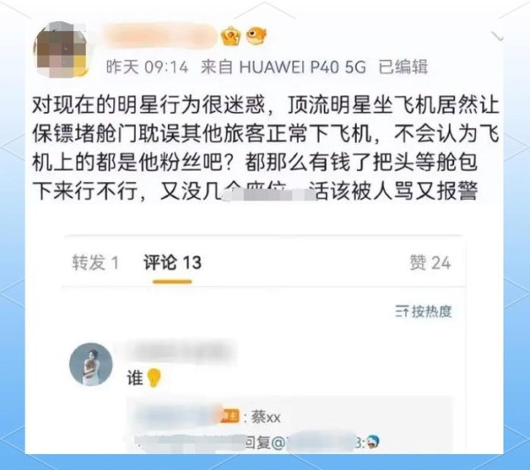View the first commenter's round avatar

click(91, 364)
